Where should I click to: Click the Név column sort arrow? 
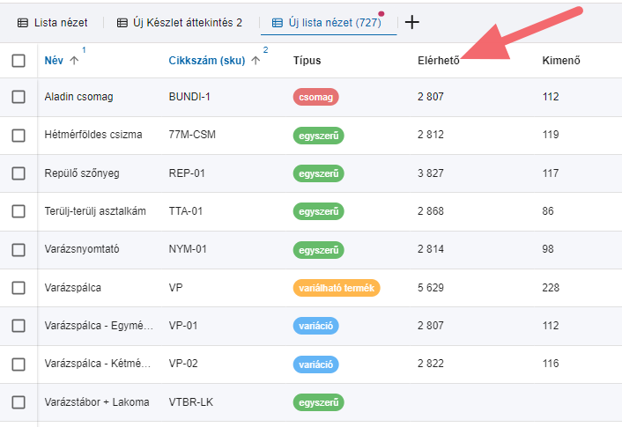pyautogui.click(x=74, y=61)
